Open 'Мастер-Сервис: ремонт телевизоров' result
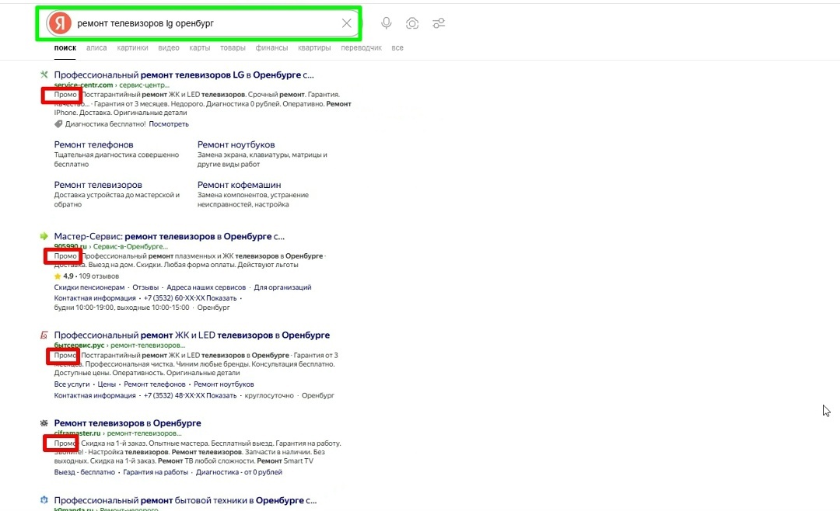This screenshot has height=511, width=840. [x=170, y=236]
